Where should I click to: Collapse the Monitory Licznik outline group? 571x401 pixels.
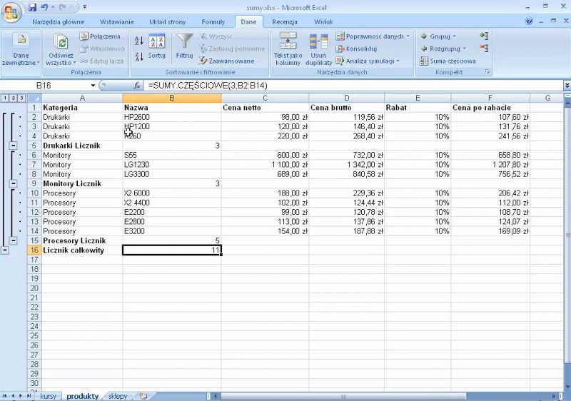click(x=14, y=183)
